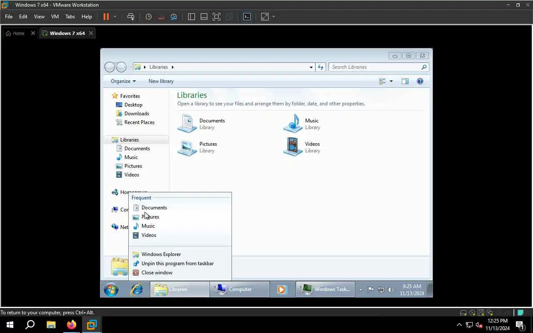Open Windows Media Player from taskbar

[282, 289]
